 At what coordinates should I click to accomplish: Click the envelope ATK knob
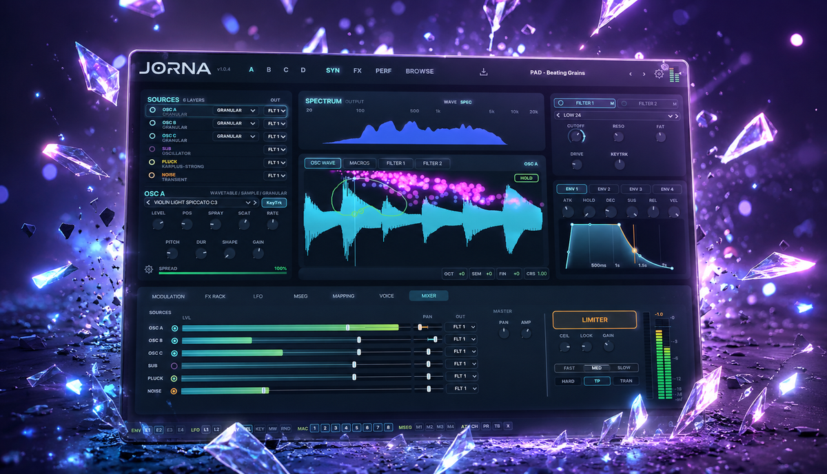point(568,211)
